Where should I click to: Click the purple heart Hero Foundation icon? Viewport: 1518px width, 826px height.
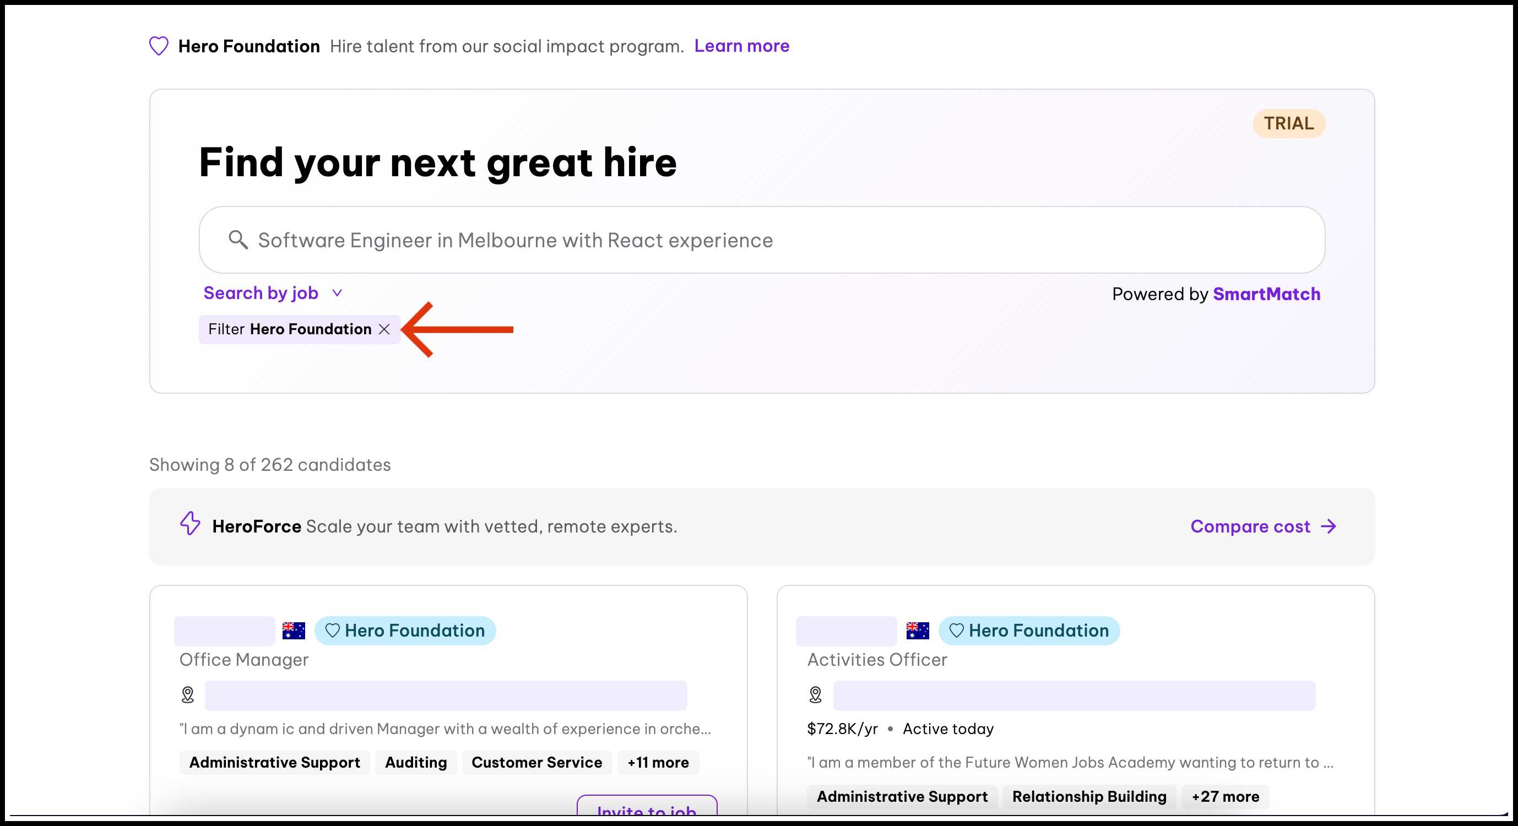[x=159, y=46]
